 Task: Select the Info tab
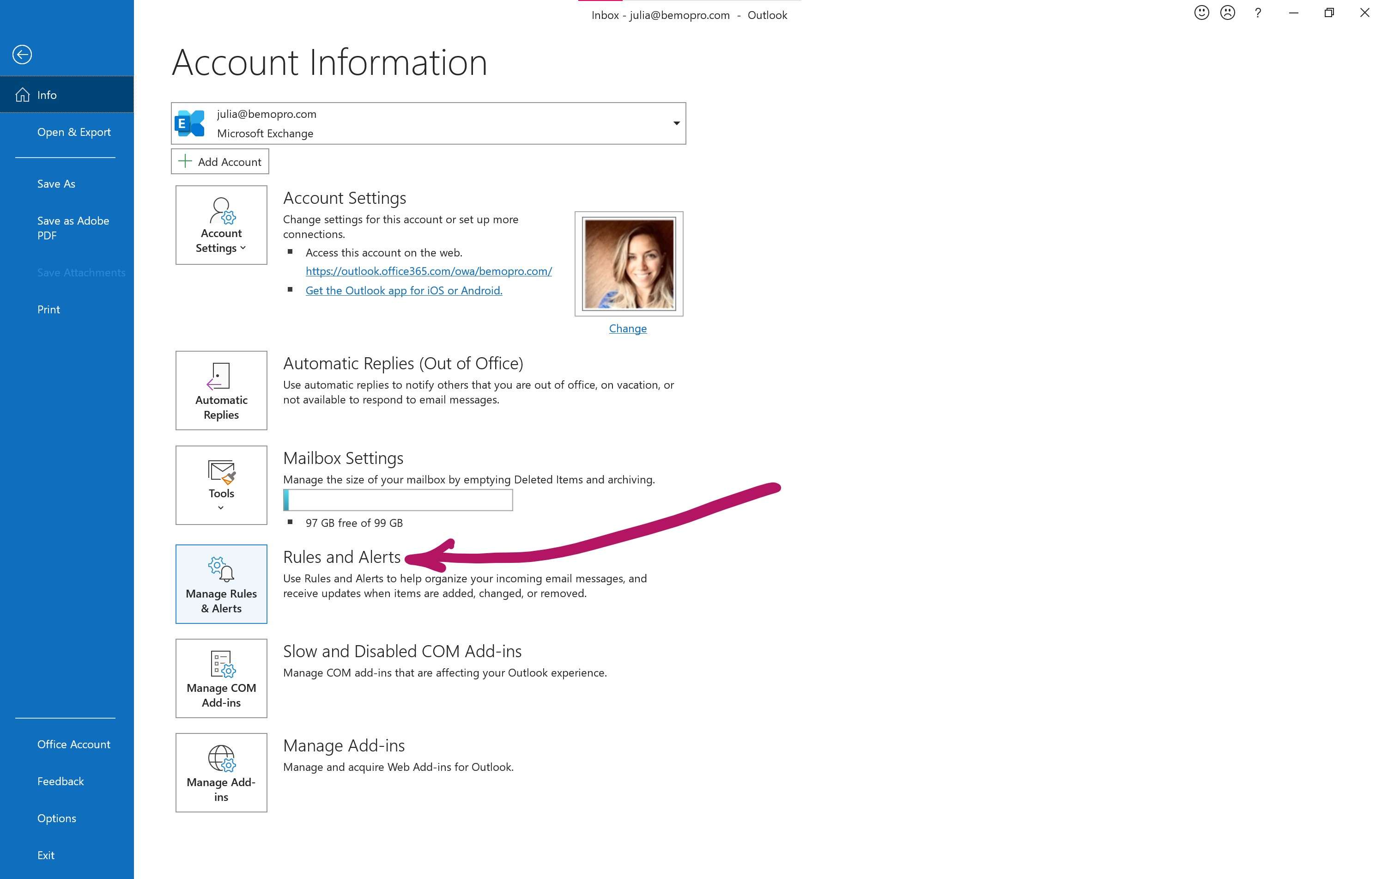pyautogui.click(x=67, y=95)
